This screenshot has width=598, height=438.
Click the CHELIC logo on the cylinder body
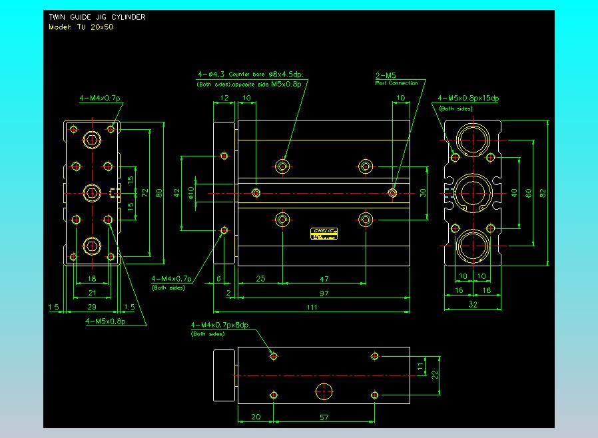point(324,233)
